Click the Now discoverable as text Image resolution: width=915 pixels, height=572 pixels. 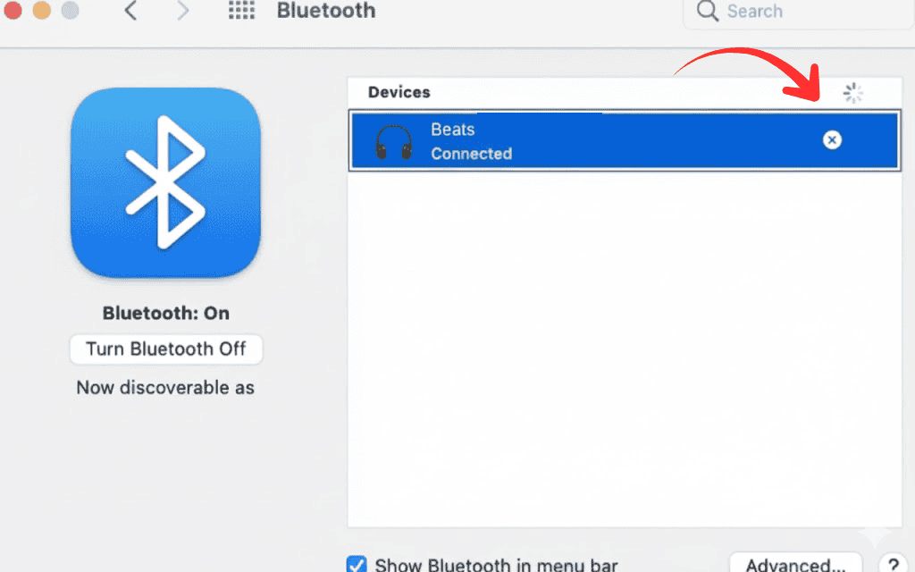pos(165,388)
